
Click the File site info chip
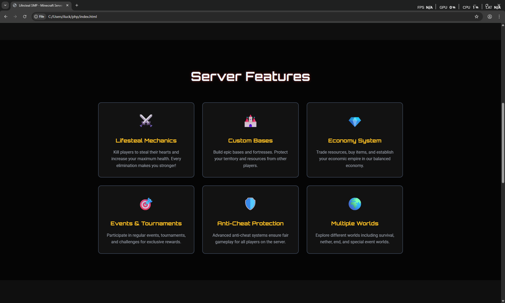pos(39,17)
